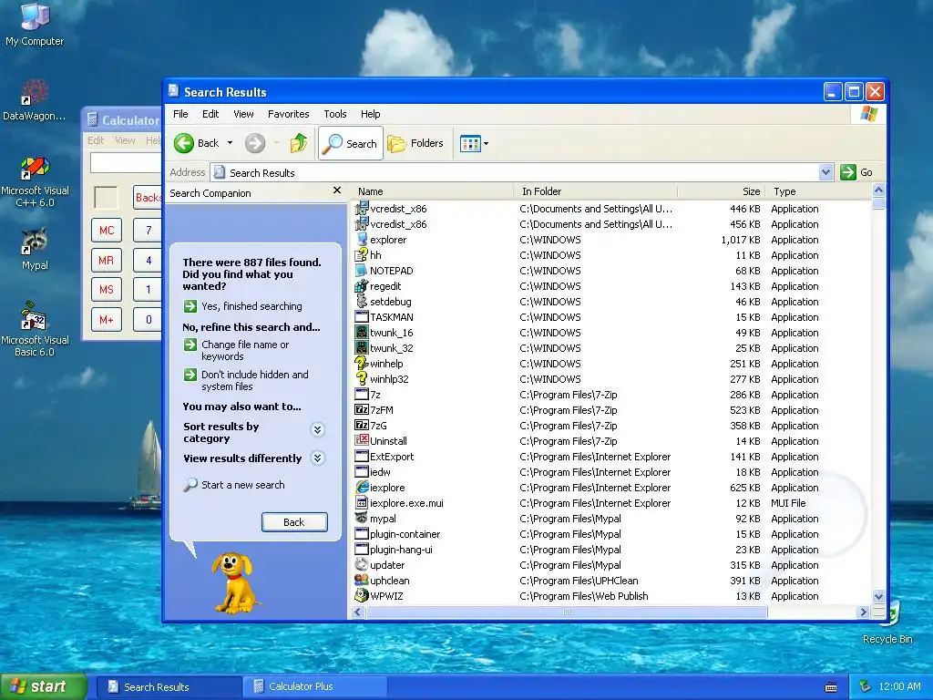Image resolution: width=933 pixels, height=700 pixels.
Task: Click the Forward arrow toolbar icon
Action: click(255, 143)
